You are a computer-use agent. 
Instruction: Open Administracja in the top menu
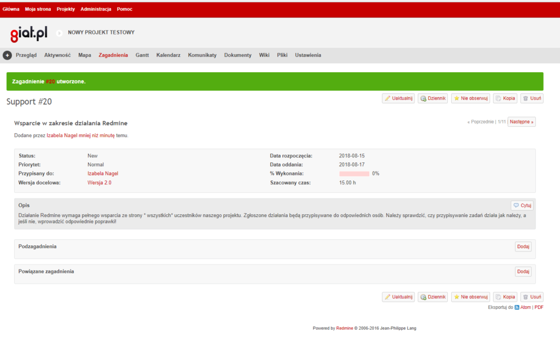[96, 9]
